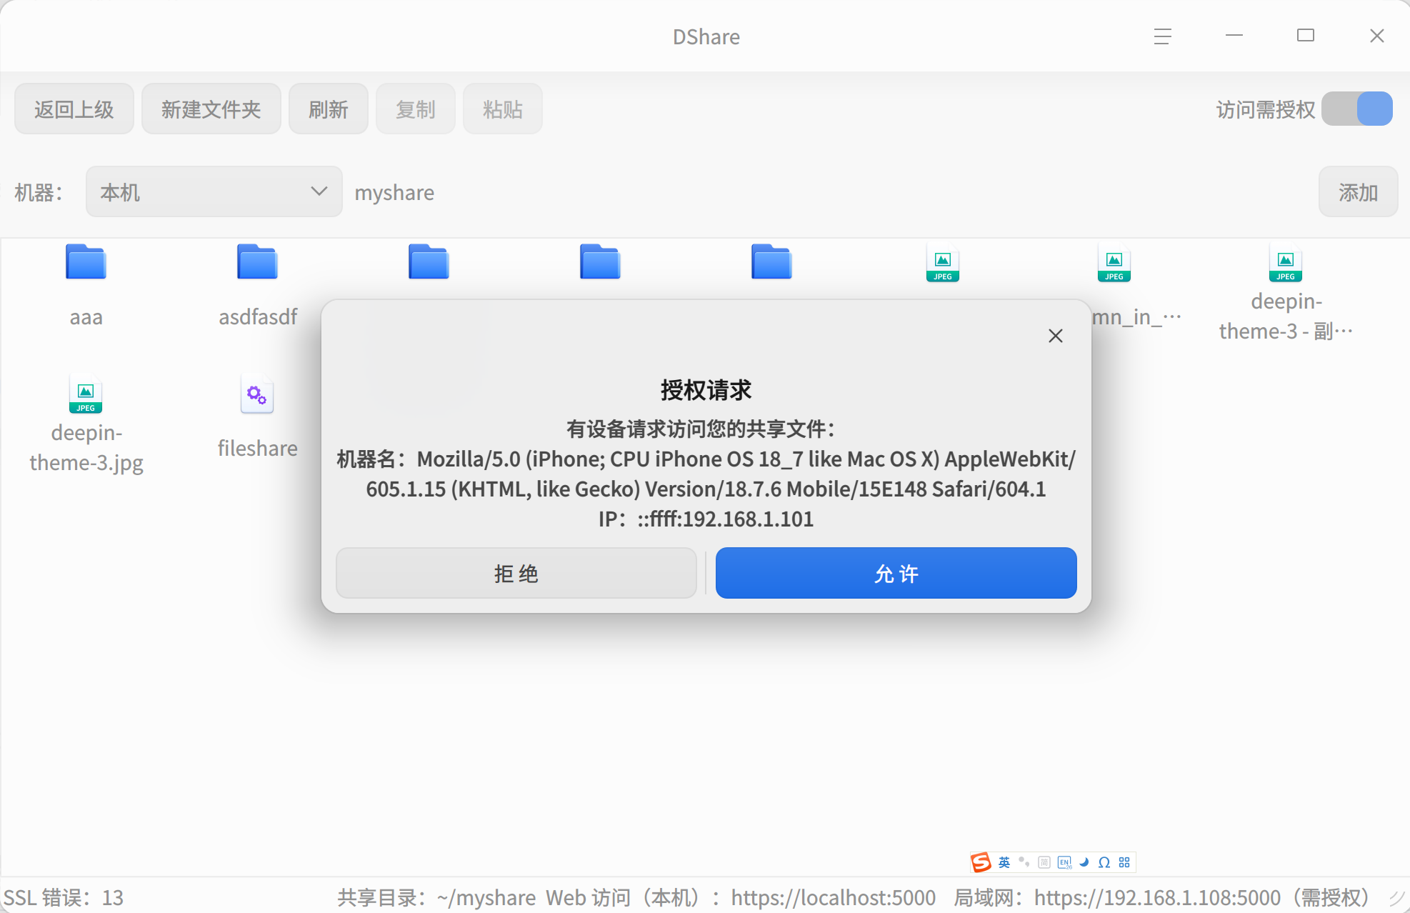
Task: Click the fileshare file name label
Action: [257, 449]
